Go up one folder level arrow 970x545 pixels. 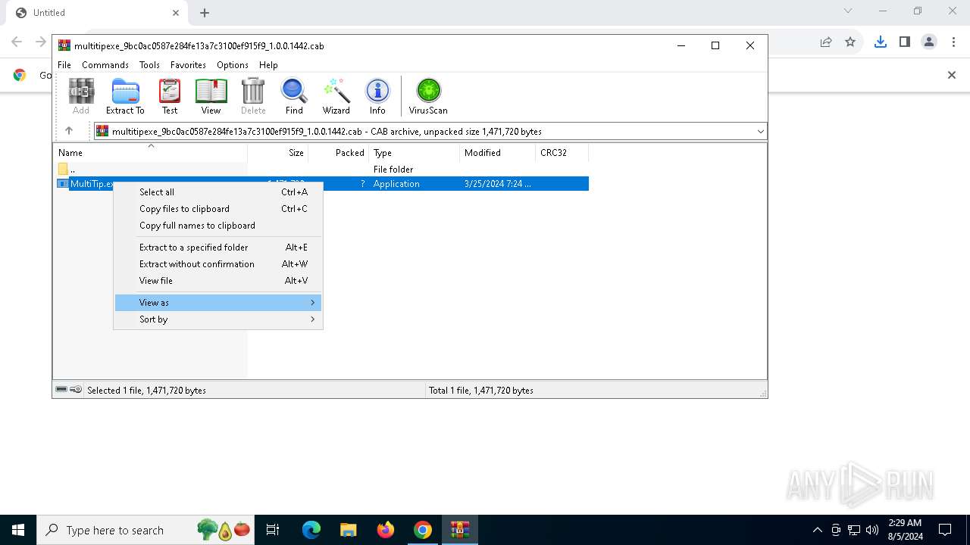(x=69, y=131)
